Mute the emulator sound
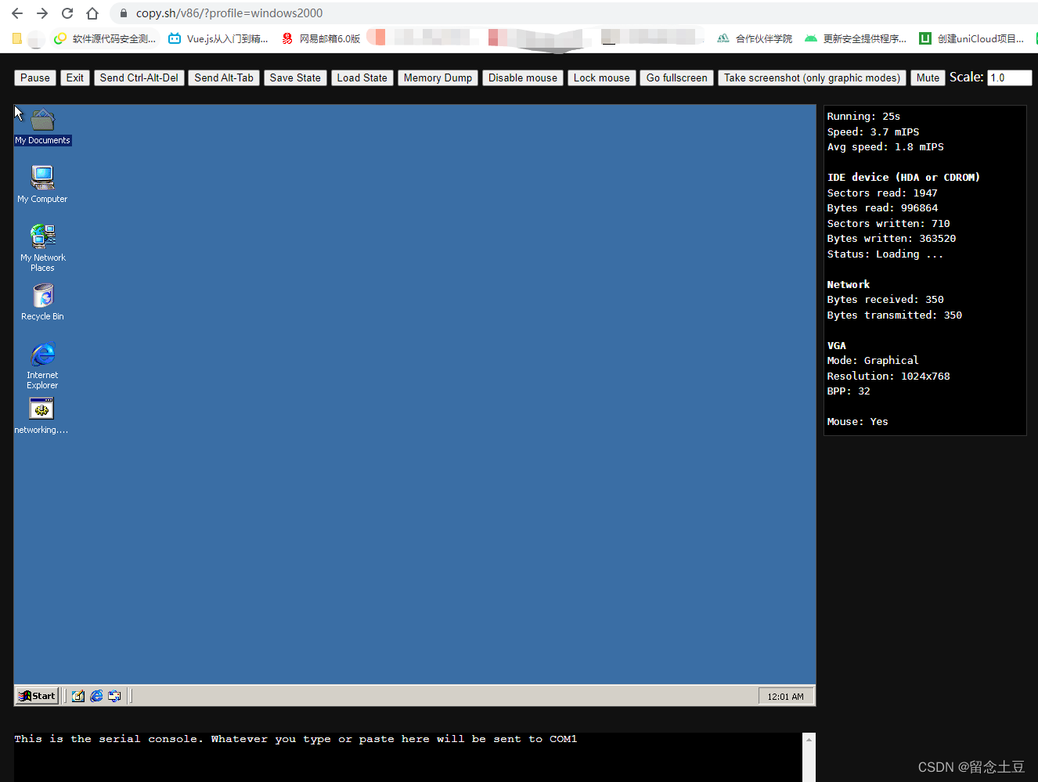This screenshot has width=1038, height=782. pyautogui.click(x=928, y=77)
